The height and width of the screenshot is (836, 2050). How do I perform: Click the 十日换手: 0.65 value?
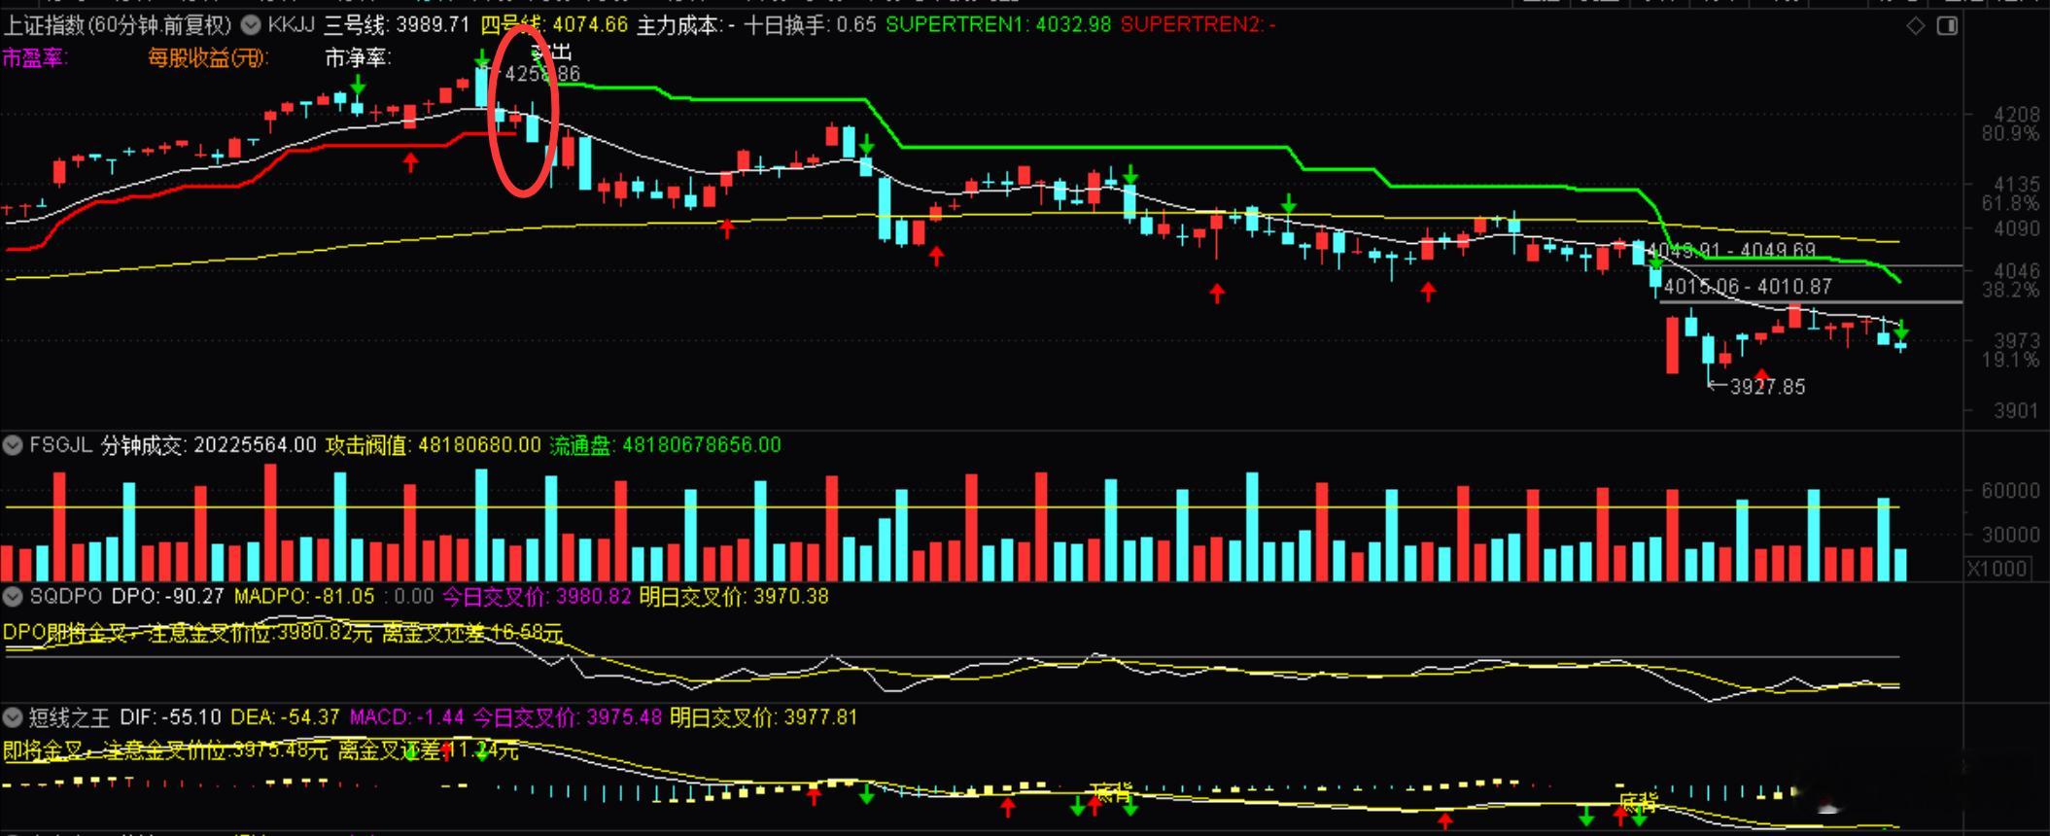tap(810, 24)
